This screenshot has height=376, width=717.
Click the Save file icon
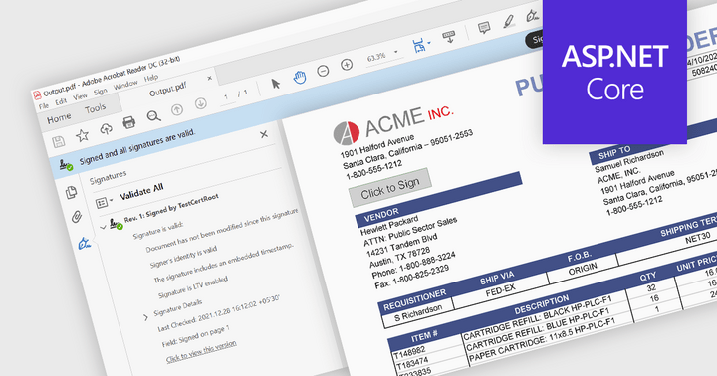pos(59,141)
